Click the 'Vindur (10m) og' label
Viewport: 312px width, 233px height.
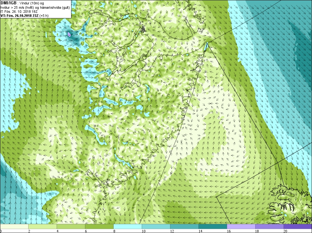pyautogui.click(x=32, y=3)
